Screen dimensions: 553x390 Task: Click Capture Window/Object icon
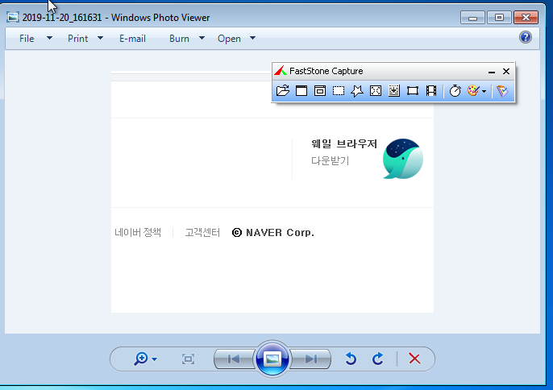point(320,91)
